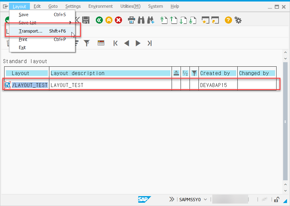
Task: Expand status bar double chevron
Action: tap(172, 199)
